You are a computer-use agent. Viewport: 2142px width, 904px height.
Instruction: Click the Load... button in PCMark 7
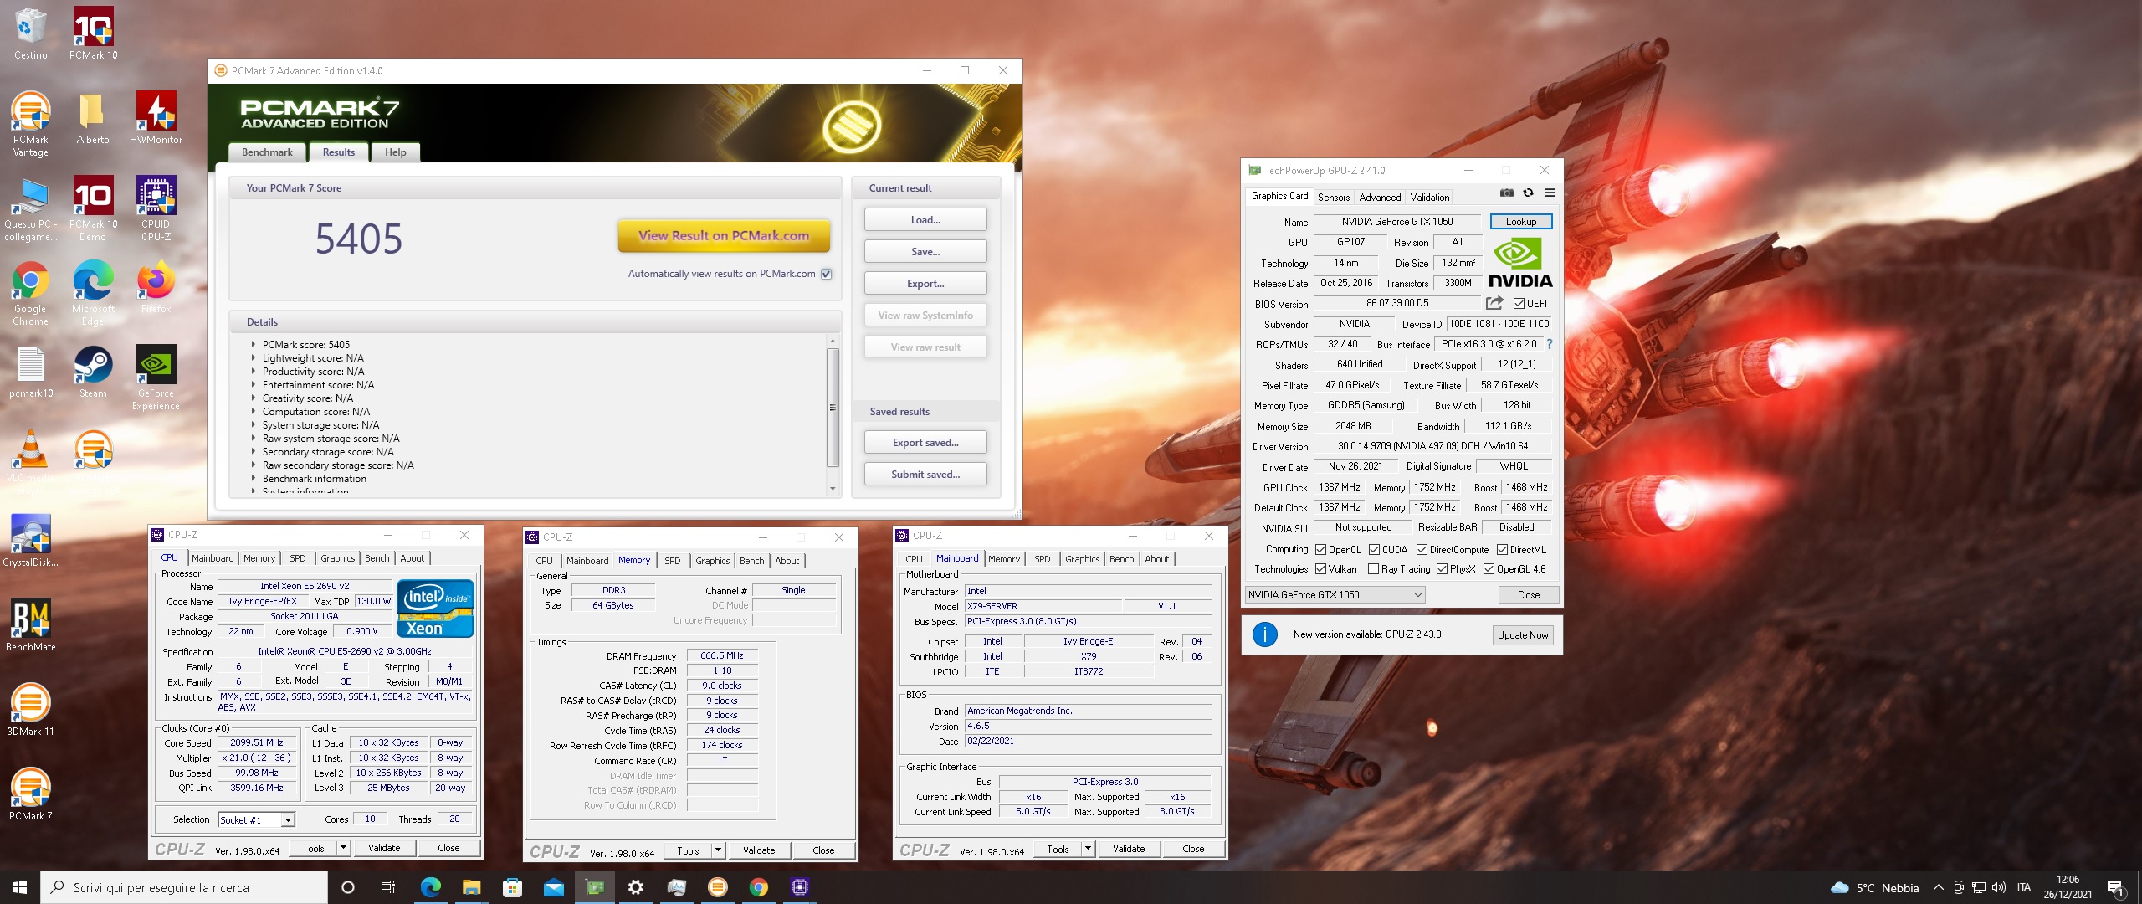point(925,220)
